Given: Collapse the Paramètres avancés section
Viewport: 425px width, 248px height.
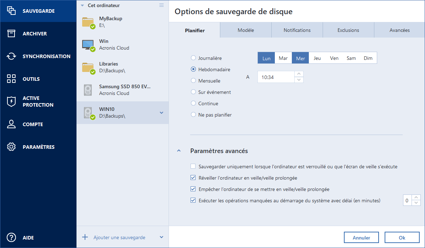Looking at the screenshot, I should click(x=179, y=151).
